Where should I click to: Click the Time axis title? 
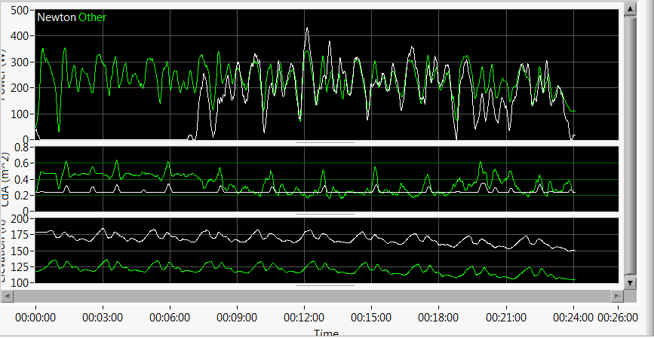[x=327, y=333]
